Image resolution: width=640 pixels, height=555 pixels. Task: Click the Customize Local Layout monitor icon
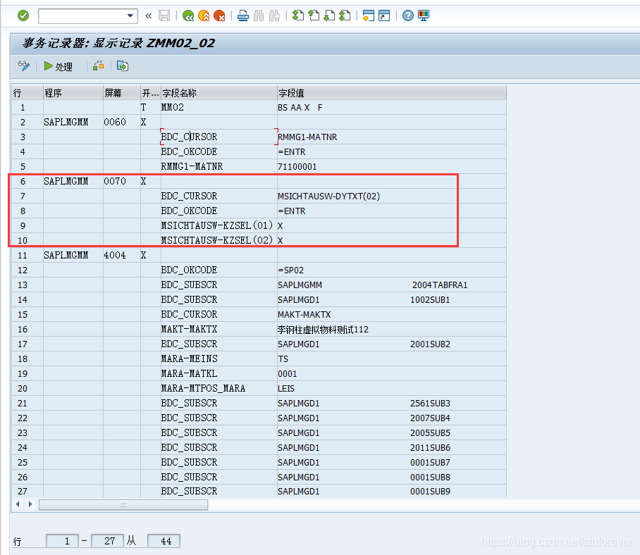(x=424, y=16)
